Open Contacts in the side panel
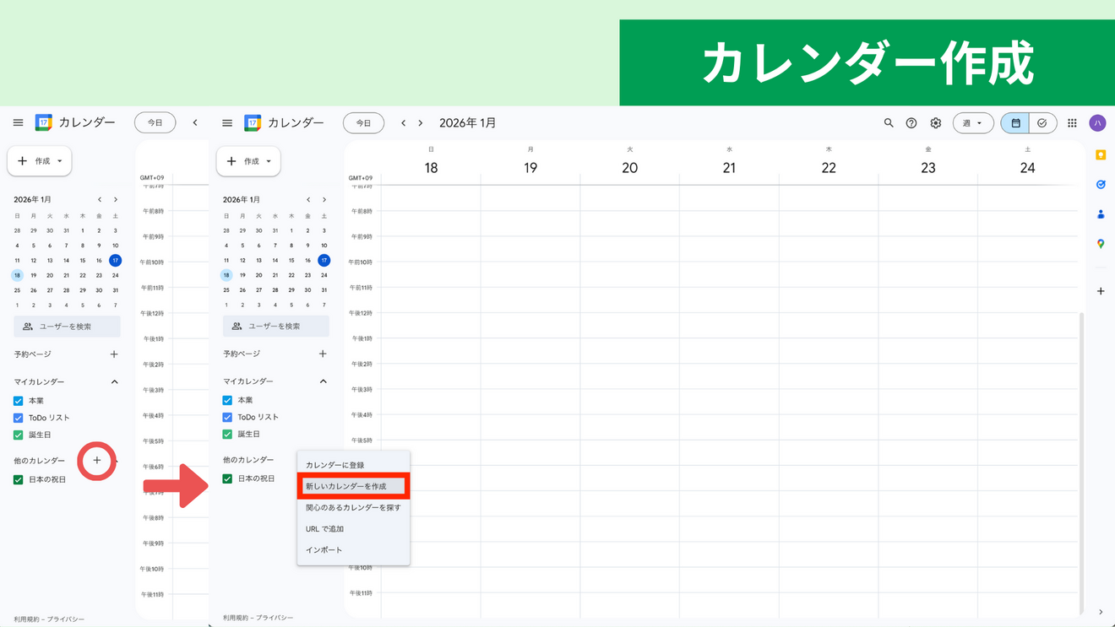The height and width of the screenshot is (627, 1115). coord(1101,214)
